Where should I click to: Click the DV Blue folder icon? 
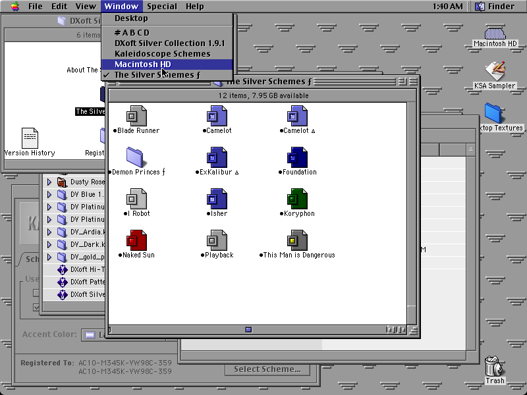tap(62, 194)
